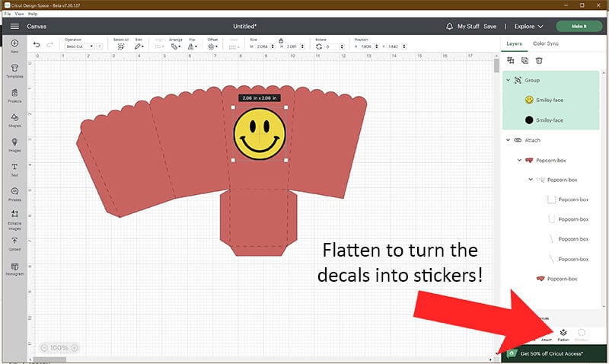This screenshot has height=364, width=609.
Task: Delete selected layer with trash icon
Action: click(x=536, y=60)
